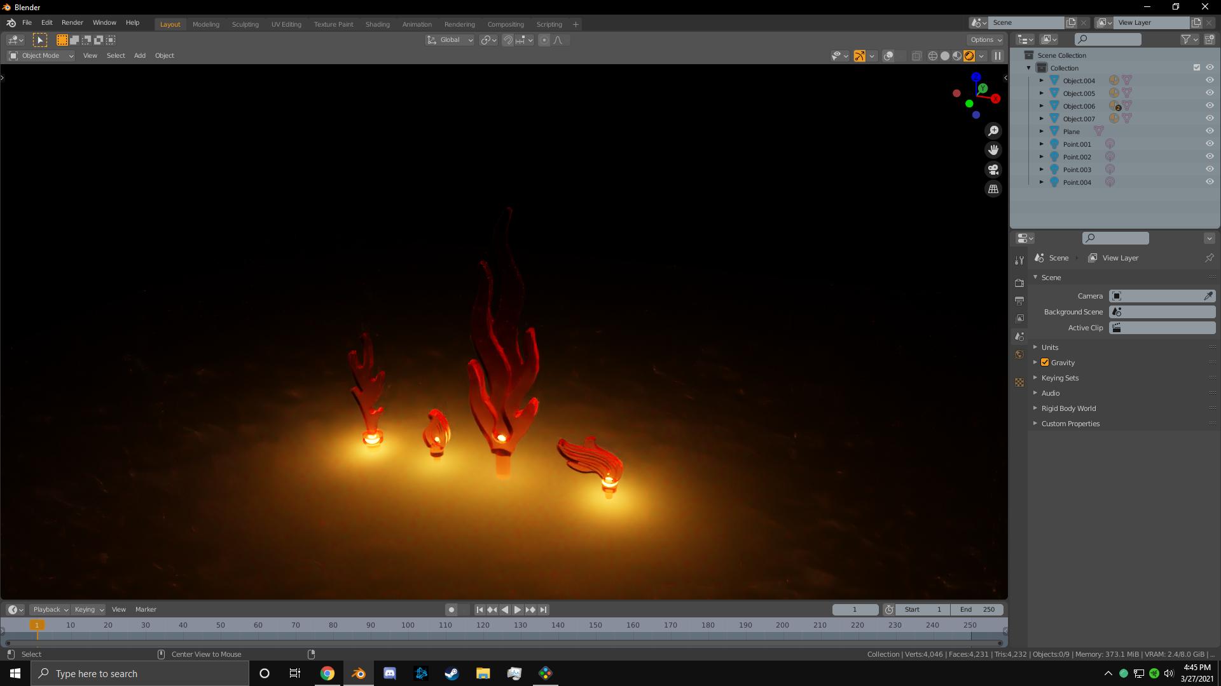
Task: Click the viewport zoom magnifier gizmo
Action: pos(993,131)
